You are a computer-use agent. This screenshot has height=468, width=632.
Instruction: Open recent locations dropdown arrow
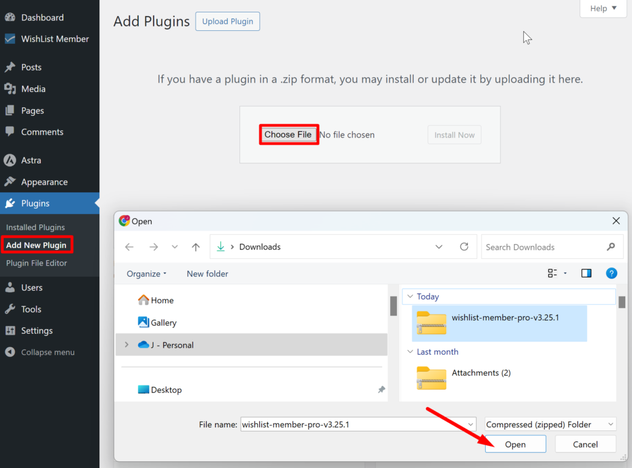click(175, 247)
